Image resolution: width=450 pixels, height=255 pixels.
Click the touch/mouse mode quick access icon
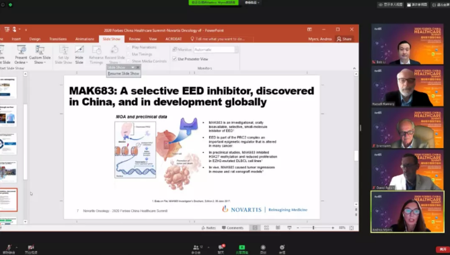14,30
